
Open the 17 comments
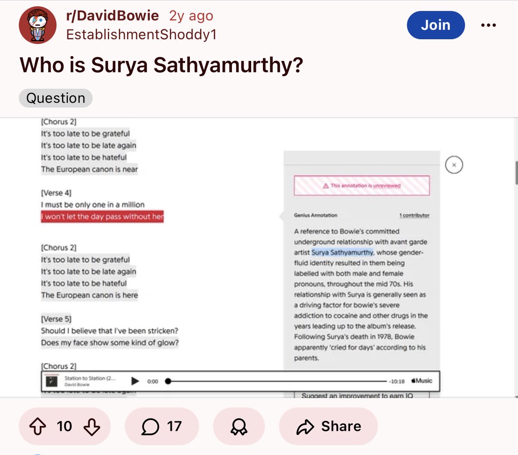(162, 427)
